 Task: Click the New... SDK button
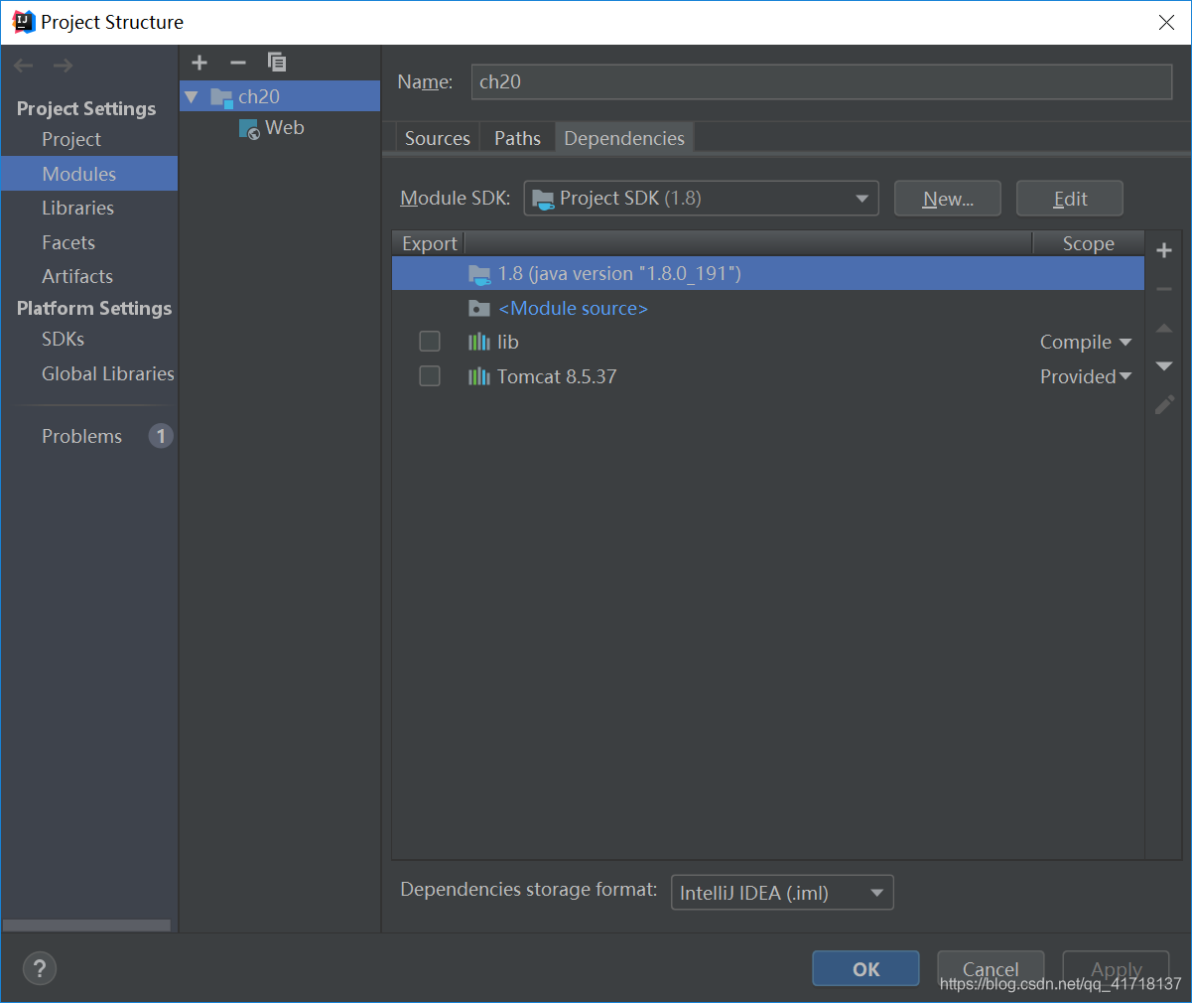(x=948, y=199)
